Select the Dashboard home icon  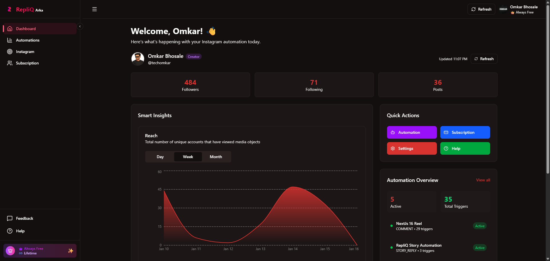pyautogui.click(x=10, y=29)
